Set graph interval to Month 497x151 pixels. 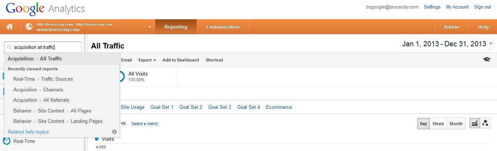click(456, 124)
